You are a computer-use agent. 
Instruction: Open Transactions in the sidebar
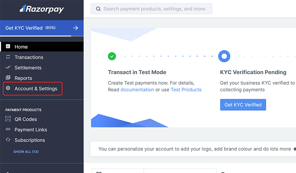point(29,57)
